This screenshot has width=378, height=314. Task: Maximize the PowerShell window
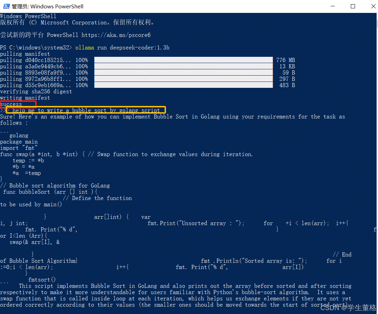(x=353, y=6)
